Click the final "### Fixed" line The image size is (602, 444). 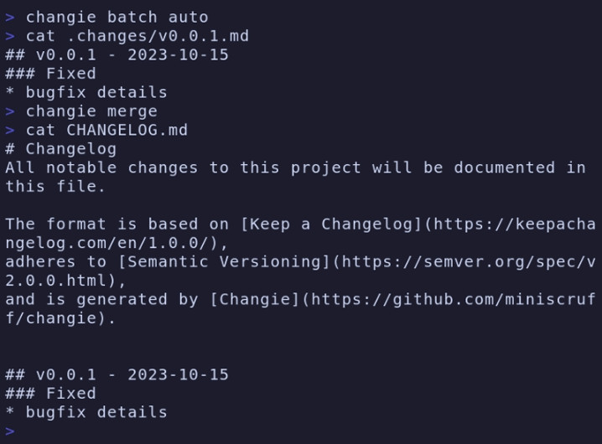coord(50,393)
